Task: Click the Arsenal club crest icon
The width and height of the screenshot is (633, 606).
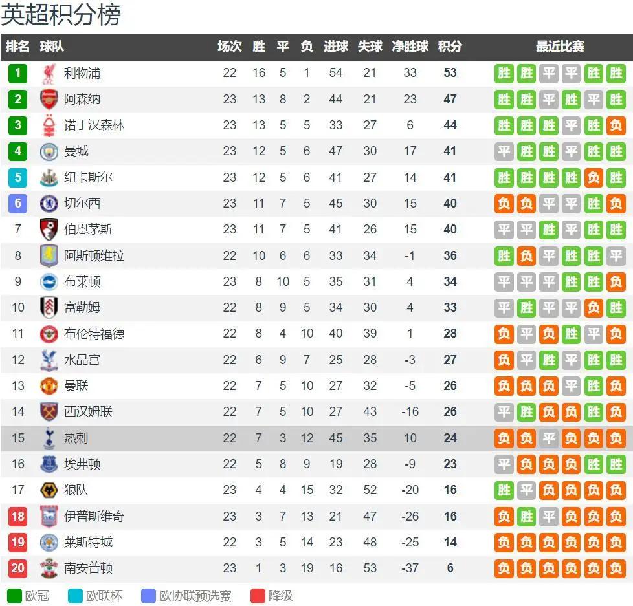Action: click(49, 100)
